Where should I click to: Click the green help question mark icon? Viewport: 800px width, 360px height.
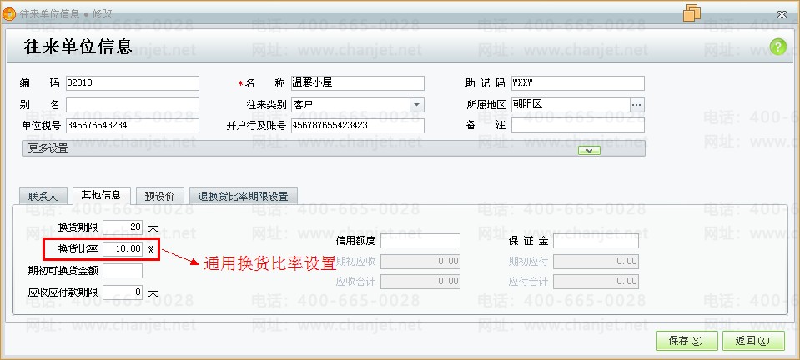[x=778, y=47]
